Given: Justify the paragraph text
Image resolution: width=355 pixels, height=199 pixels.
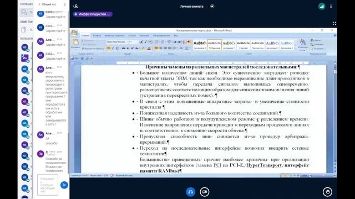Looking at the screenshot, I should click(169, 48).
